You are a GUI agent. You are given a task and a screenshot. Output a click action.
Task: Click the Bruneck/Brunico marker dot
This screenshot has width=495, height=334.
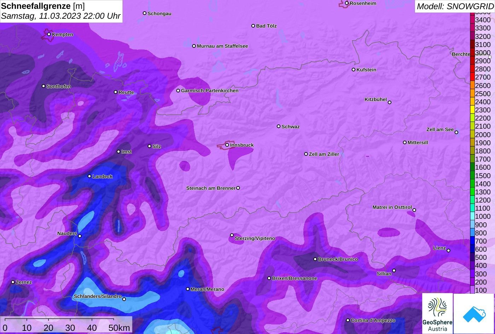(x=315, y=259)
